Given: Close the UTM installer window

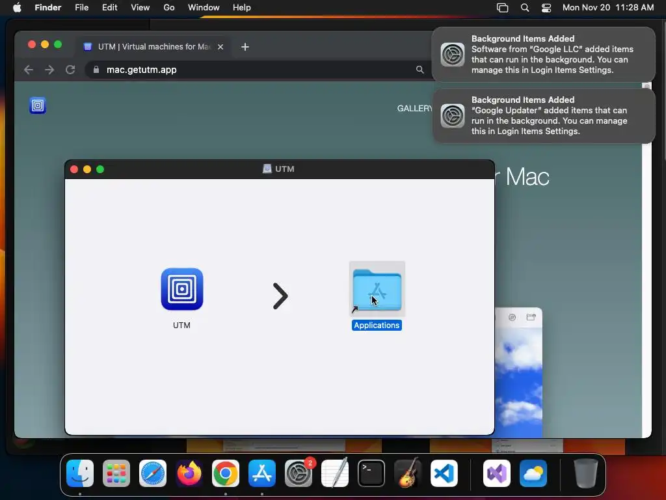Looking at the screenshot, I should coord(74,169).
